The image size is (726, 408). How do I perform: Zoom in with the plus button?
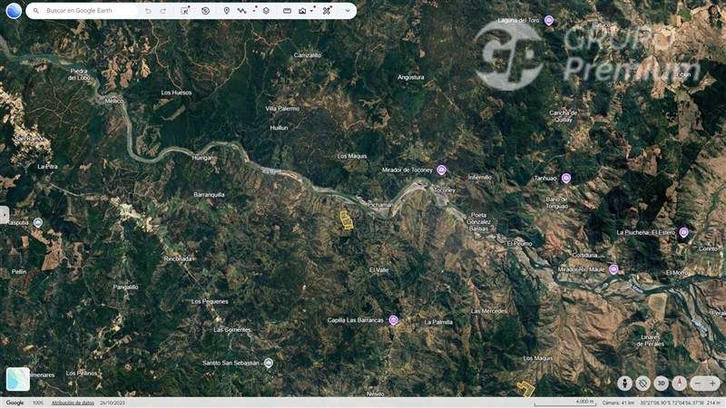point(713,383)
